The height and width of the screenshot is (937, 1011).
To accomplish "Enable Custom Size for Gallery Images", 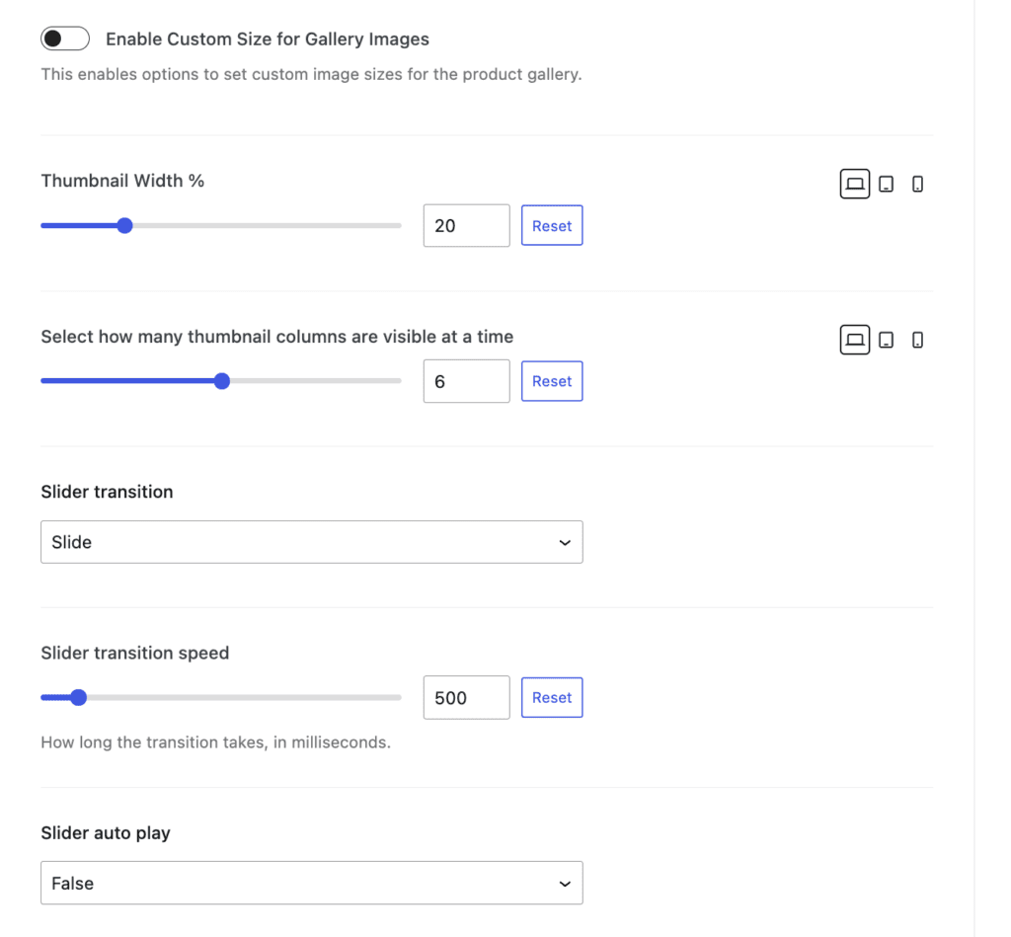I will coord(64,38).
